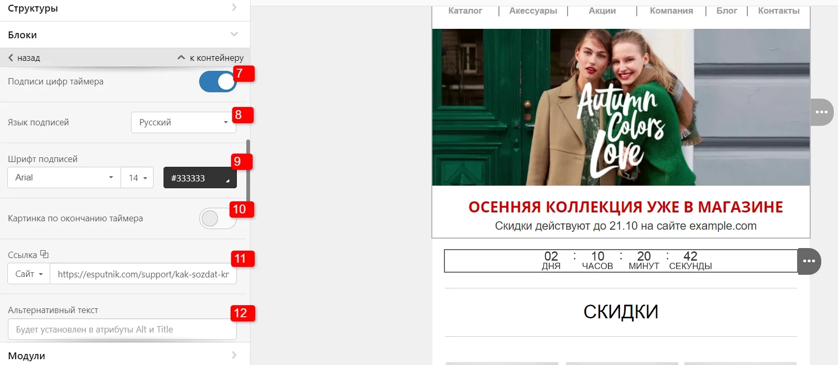
Task: Select Акции in the email menu
Action: coord(602,10)
